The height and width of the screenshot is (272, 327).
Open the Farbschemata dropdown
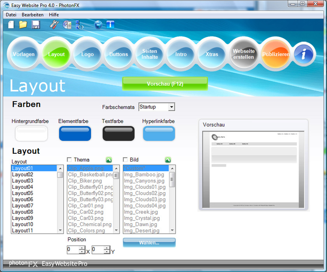172,107
